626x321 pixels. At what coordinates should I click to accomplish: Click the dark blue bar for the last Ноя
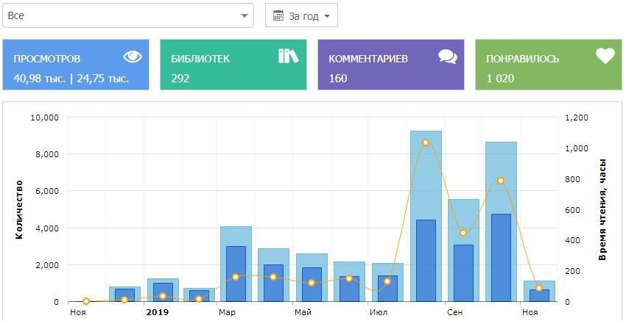click(539, 295)
